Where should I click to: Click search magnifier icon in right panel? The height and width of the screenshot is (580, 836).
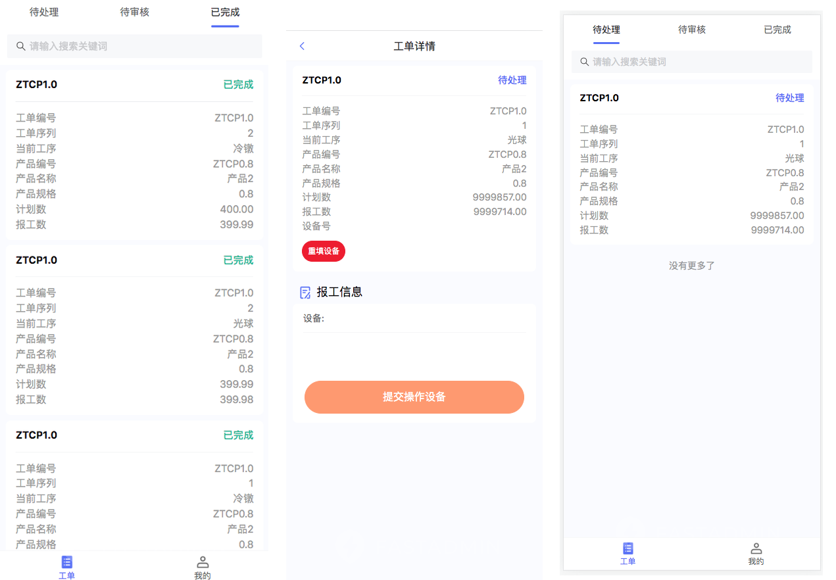coord(584,62)
